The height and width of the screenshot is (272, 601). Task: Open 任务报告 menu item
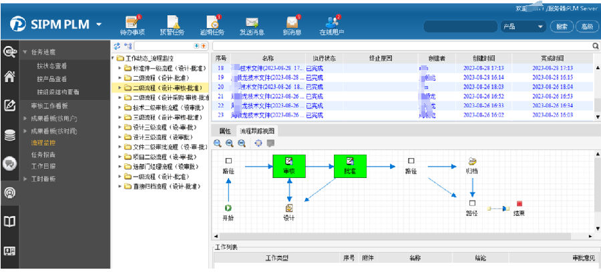[43, 155]
